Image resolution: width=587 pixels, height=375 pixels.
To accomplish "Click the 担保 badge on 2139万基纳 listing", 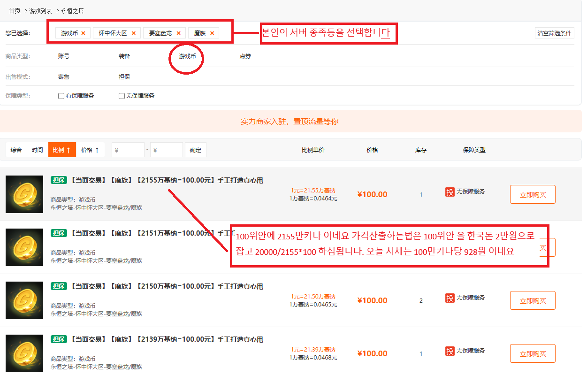I will click(59, 339).
